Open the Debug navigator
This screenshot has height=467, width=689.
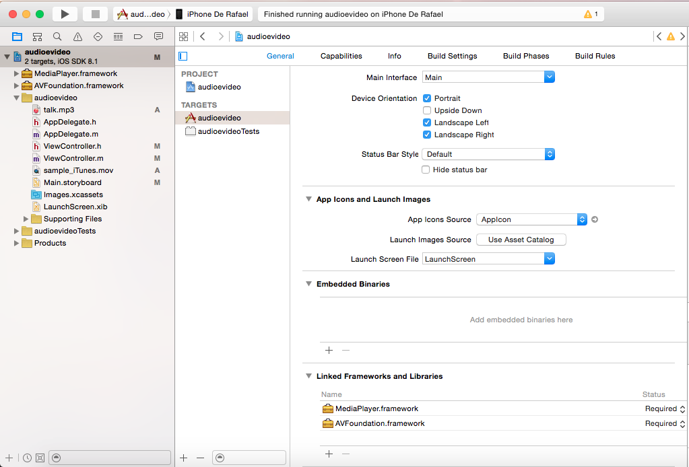119,36
